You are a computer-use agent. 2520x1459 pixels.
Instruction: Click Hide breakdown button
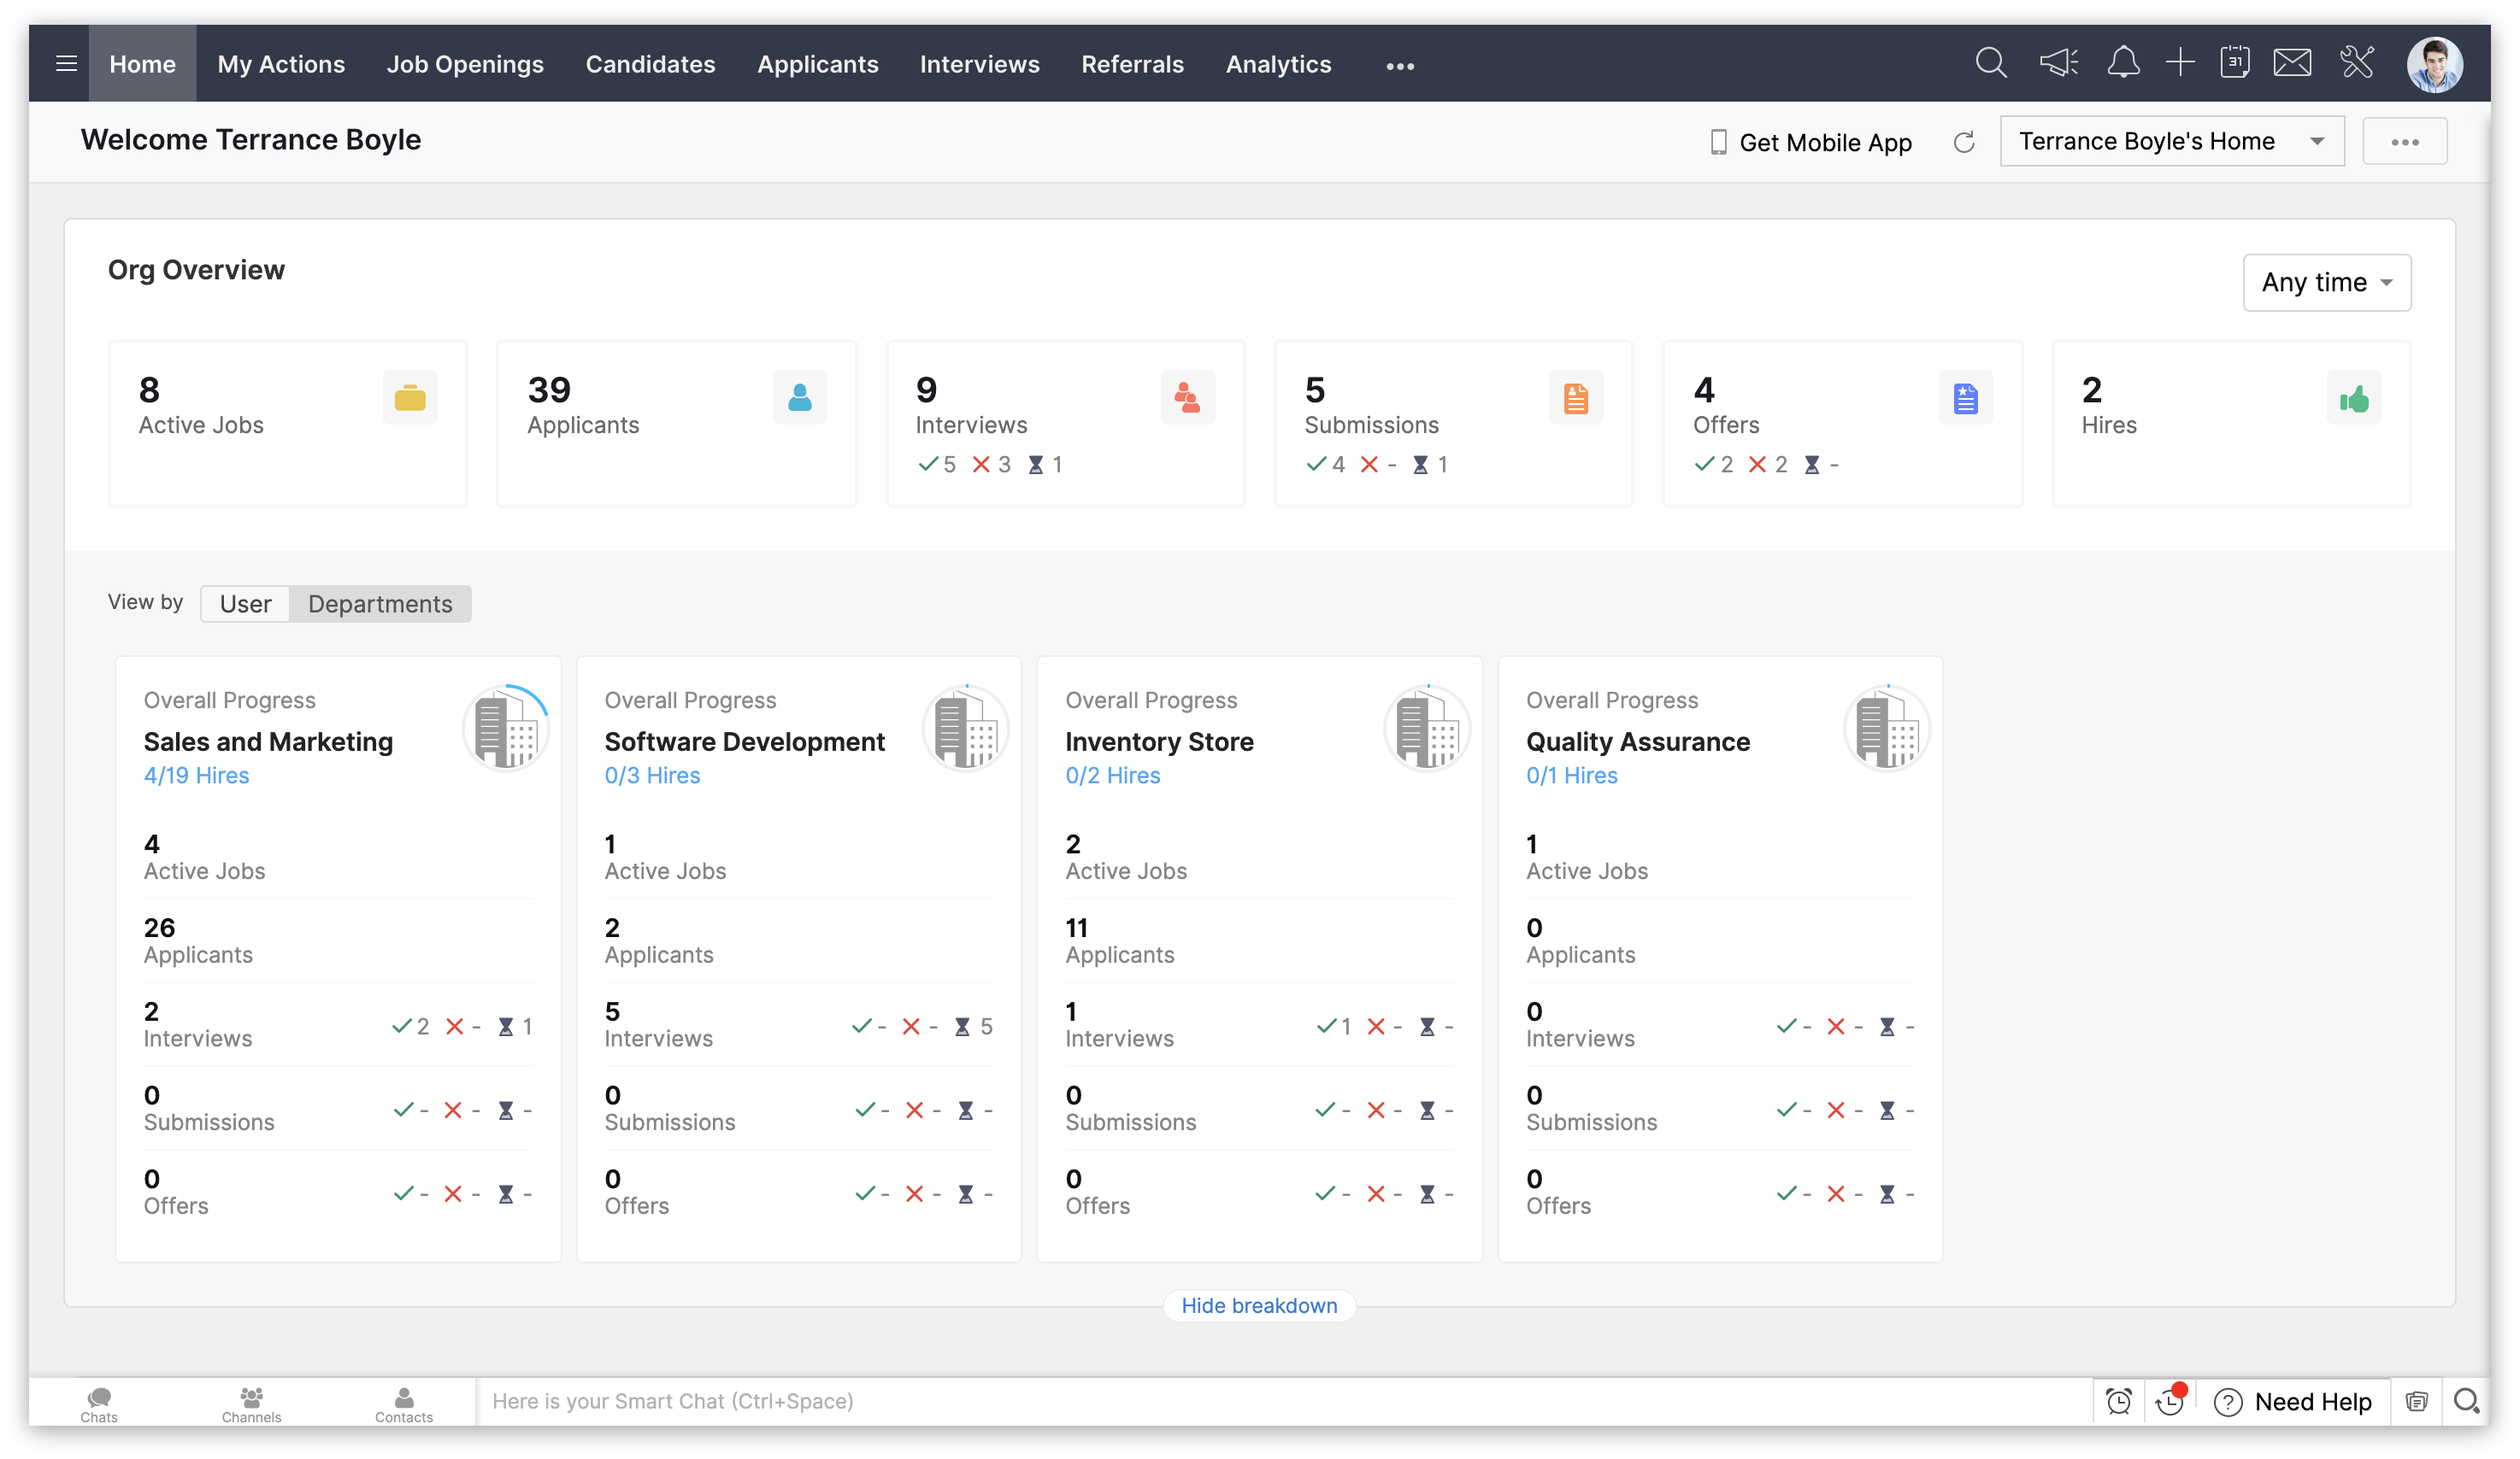1260,1304
